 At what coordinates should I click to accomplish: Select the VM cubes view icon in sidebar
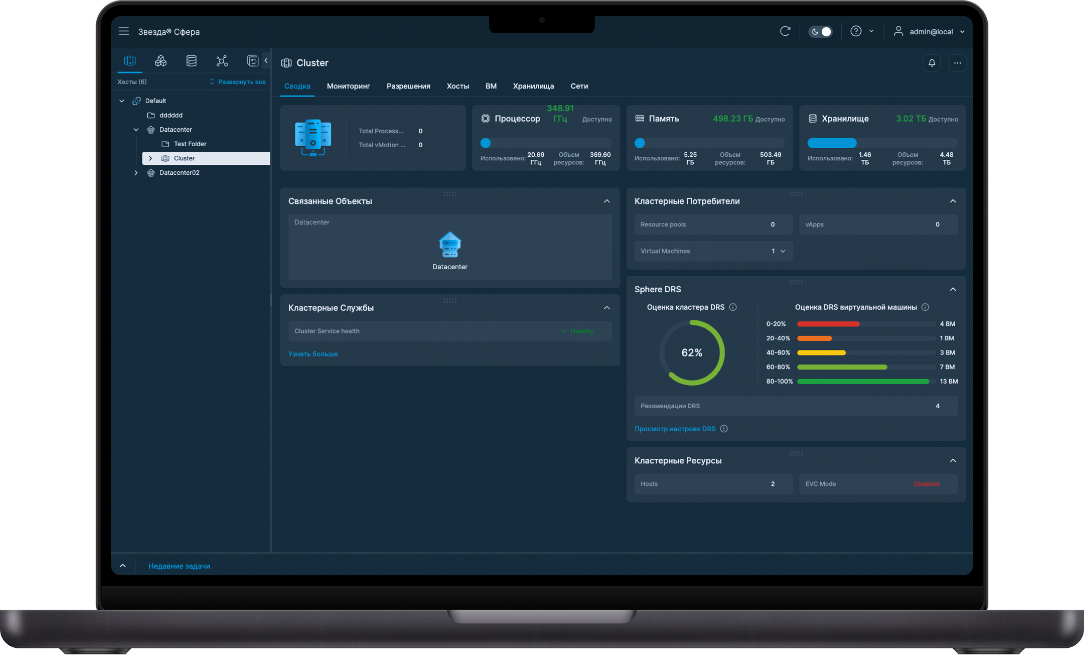click(x=161, y=61)
